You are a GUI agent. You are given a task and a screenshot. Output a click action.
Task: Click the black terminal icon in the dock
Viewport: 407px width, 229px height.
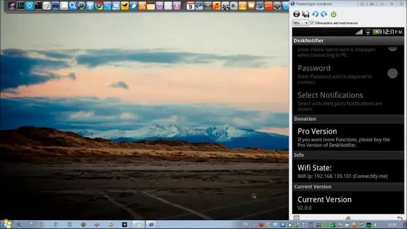point(38,6)
